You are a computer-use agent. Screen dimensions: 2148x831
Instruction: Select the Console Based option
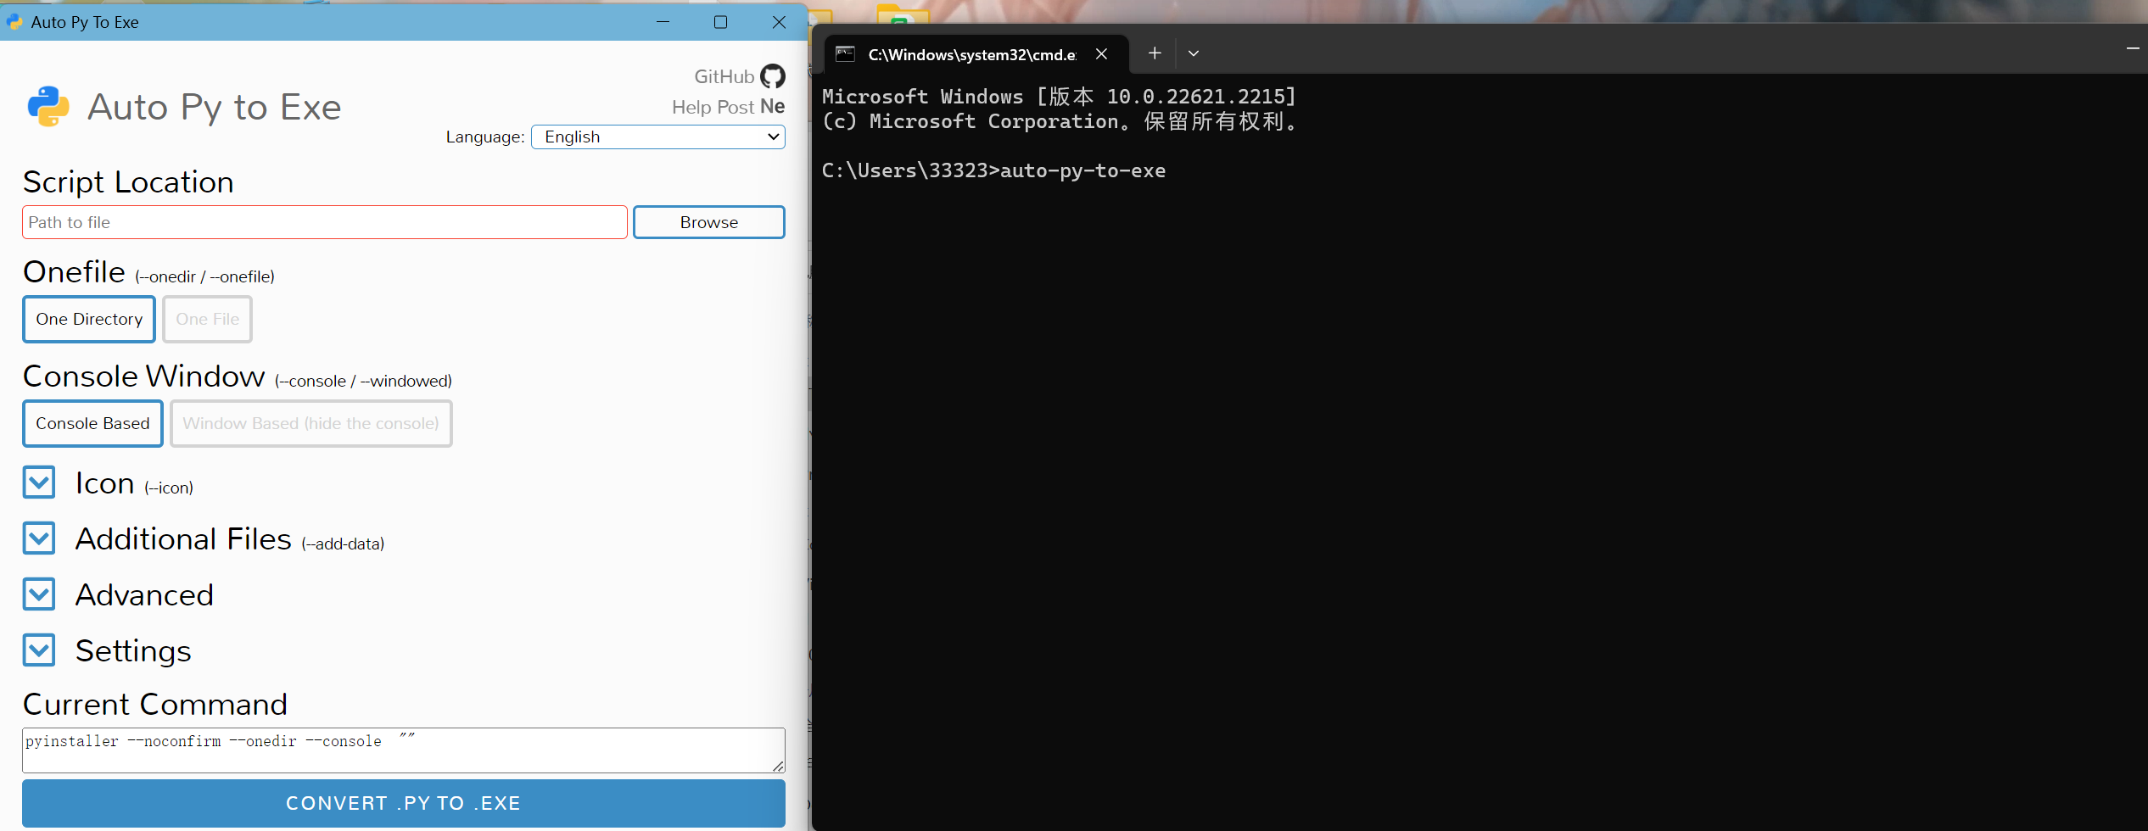coord(92,423)
